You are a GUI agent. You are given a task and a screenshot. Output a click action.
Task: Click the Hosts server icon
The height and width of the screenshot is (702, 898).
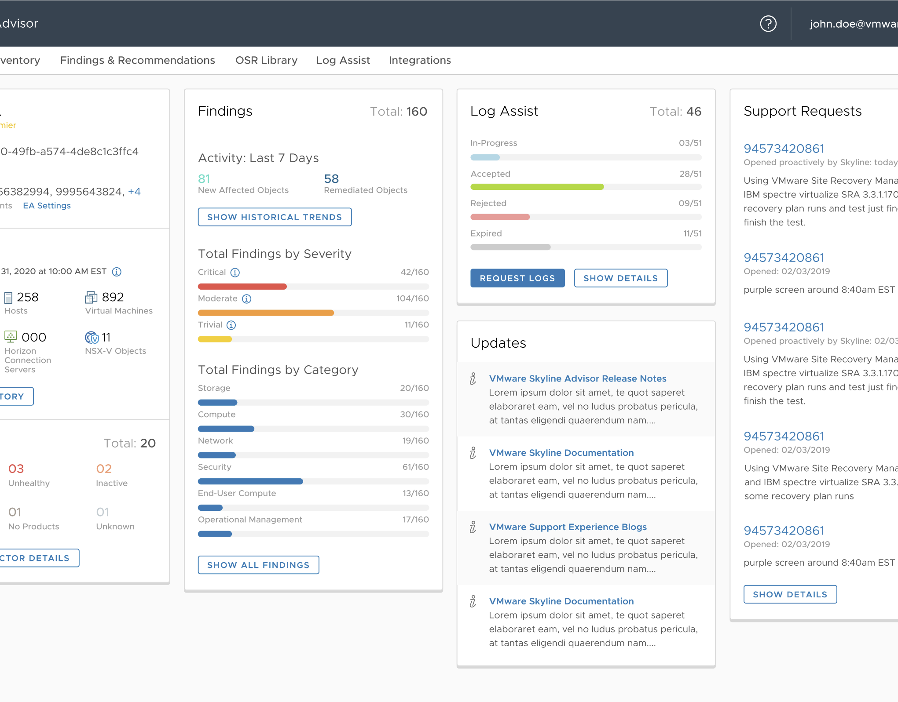point(8,298)
